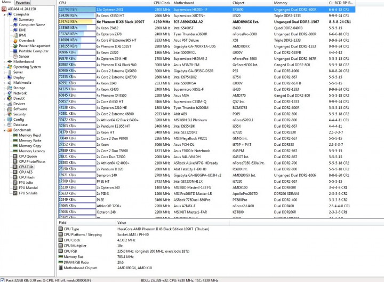
Task: Select the 12x Opteron 2431 row
Action: tap(207, 10)
